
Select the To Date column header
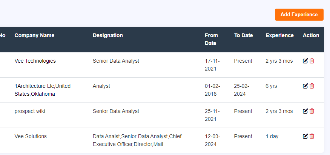tap(244, 35)
